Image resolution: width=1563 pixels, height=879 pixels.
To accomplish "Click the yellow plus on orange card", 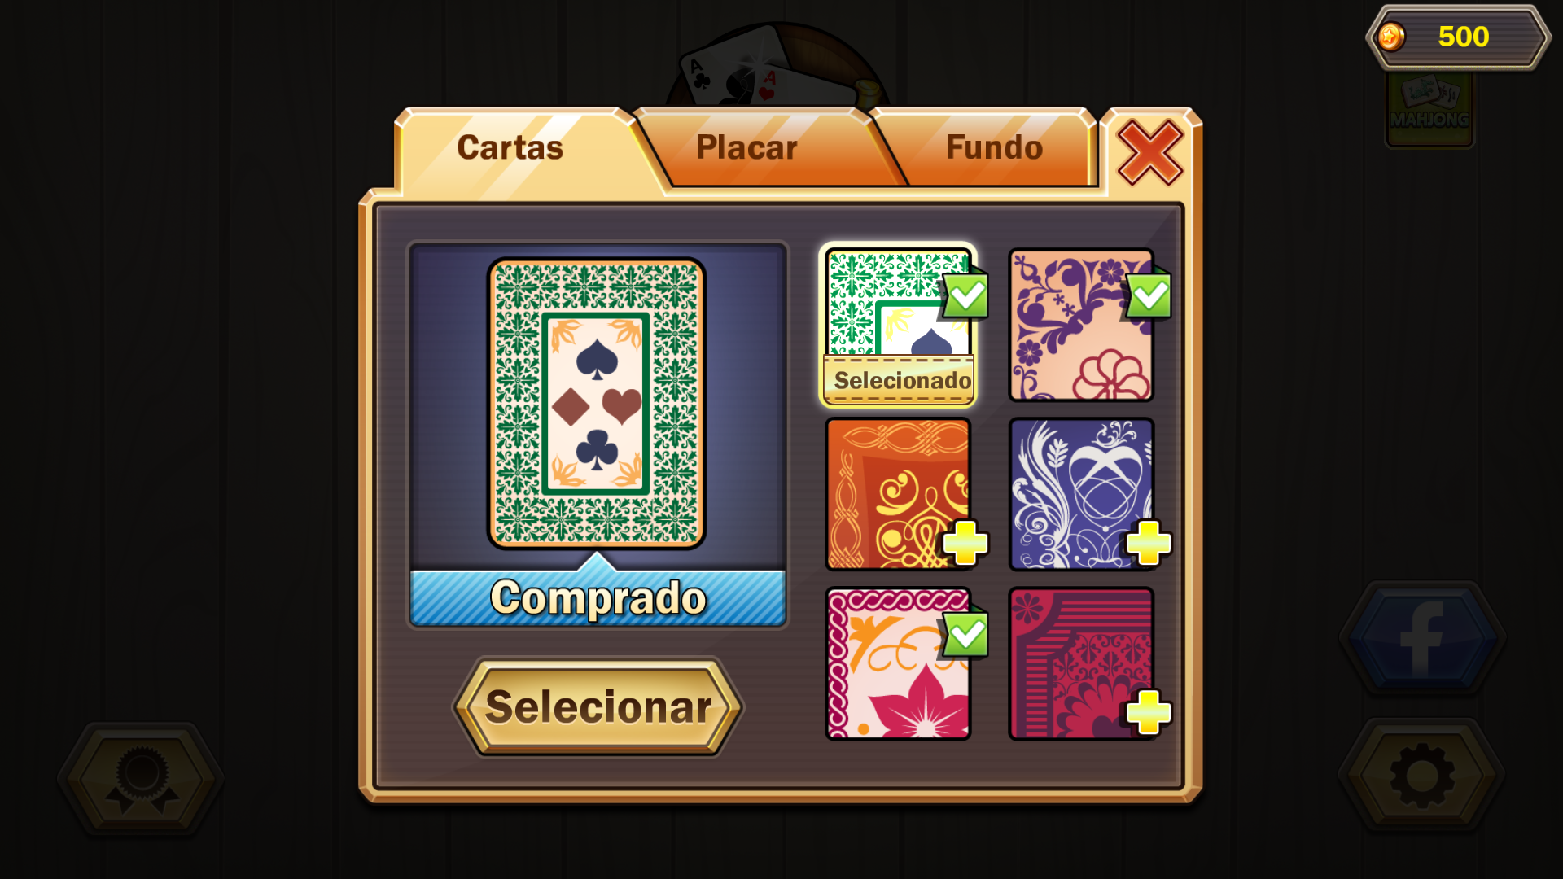I will point(965,543).
